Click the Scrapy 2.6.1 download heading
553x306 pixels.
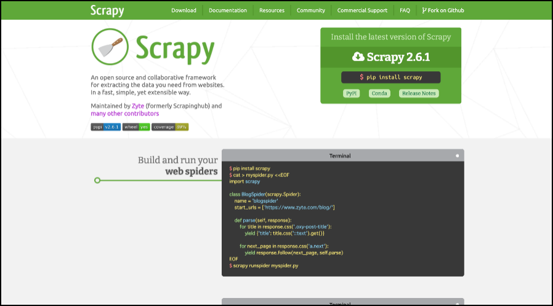(391, 57)
